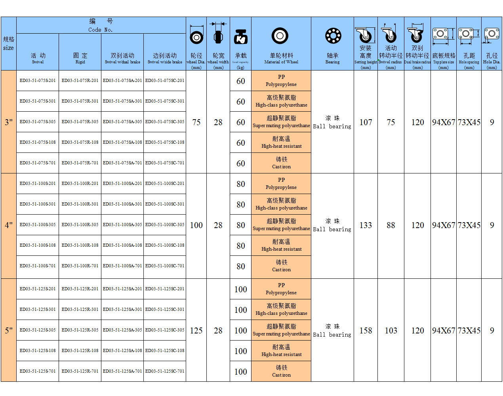The width and height of the screenshot is (503, 396).
Task: Click the wheel material tire icon
Action: coord(280,36)
